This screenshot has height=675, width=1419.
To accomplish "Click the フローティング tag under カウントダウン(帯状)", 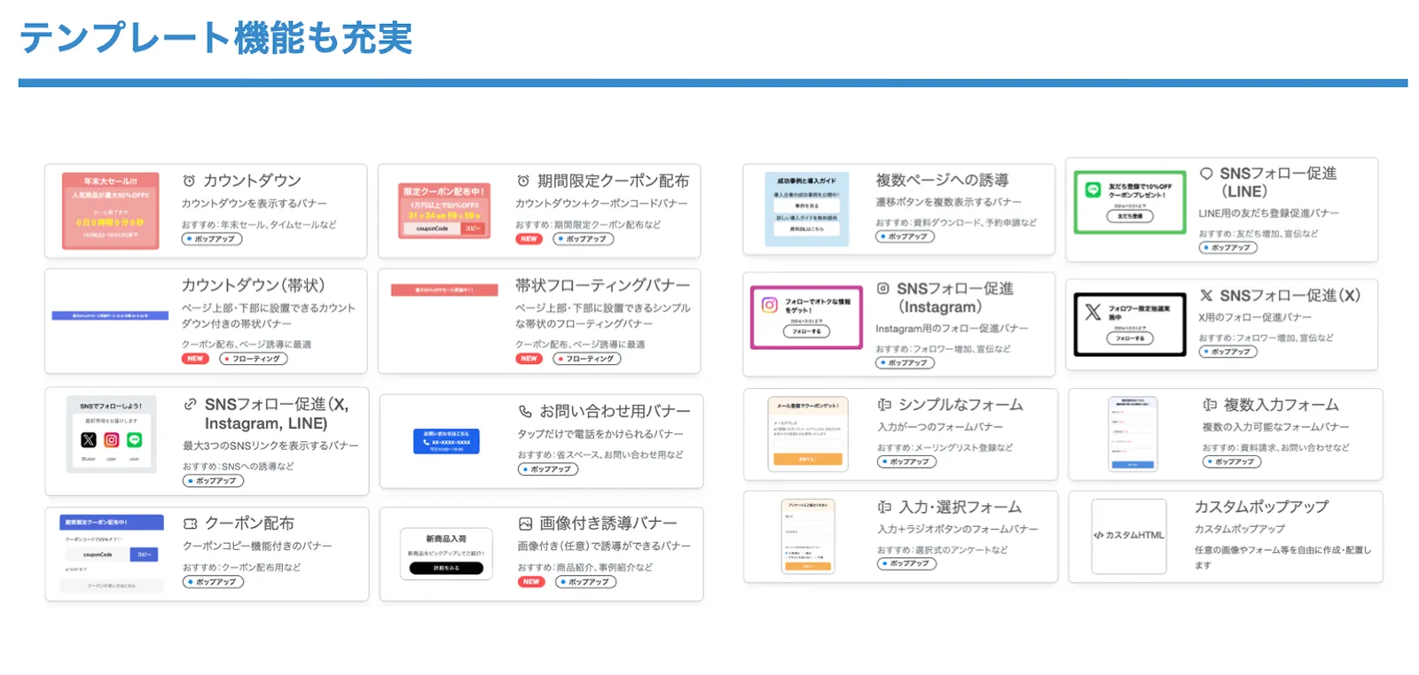I will [x=254, y=359].
